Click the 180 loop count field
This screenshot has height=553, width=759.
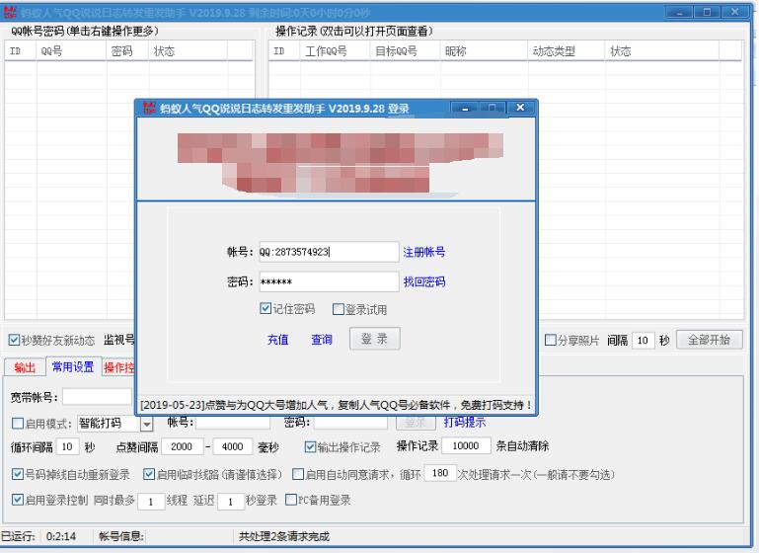[440, 473]
